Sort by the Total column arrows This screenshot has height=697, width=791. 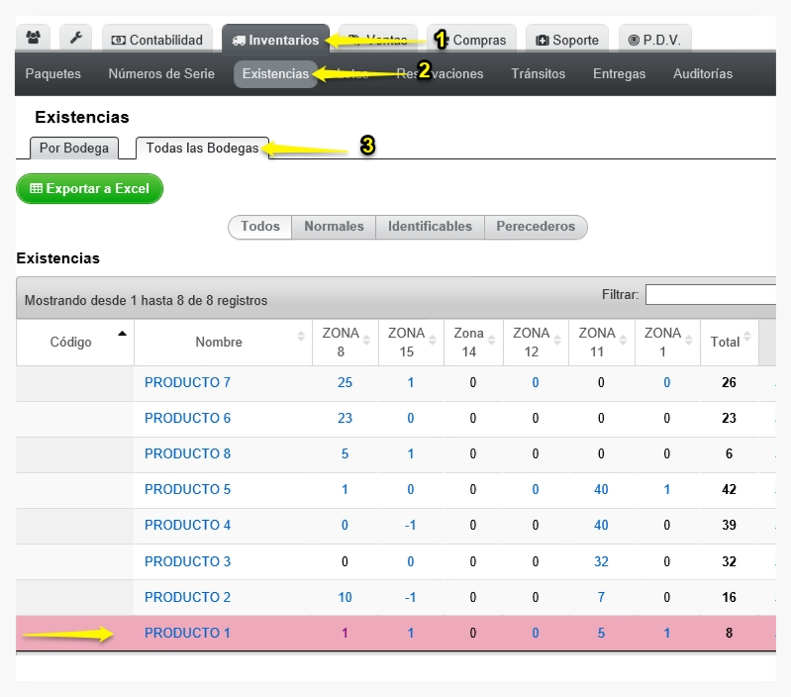coord(747,337)
